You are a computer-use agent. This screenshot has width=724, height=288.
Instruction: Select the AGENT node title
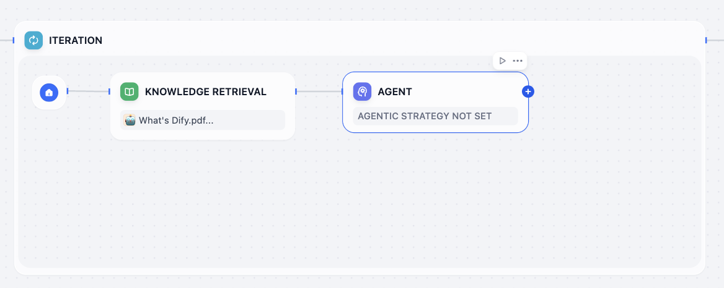pyautogui.click(x=395, y=92)
